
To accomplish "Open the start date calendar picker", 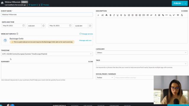I will [24, 26].
